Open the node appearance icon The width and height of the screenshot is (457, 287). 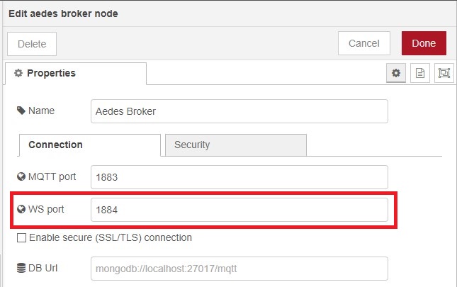coord(444,73)
